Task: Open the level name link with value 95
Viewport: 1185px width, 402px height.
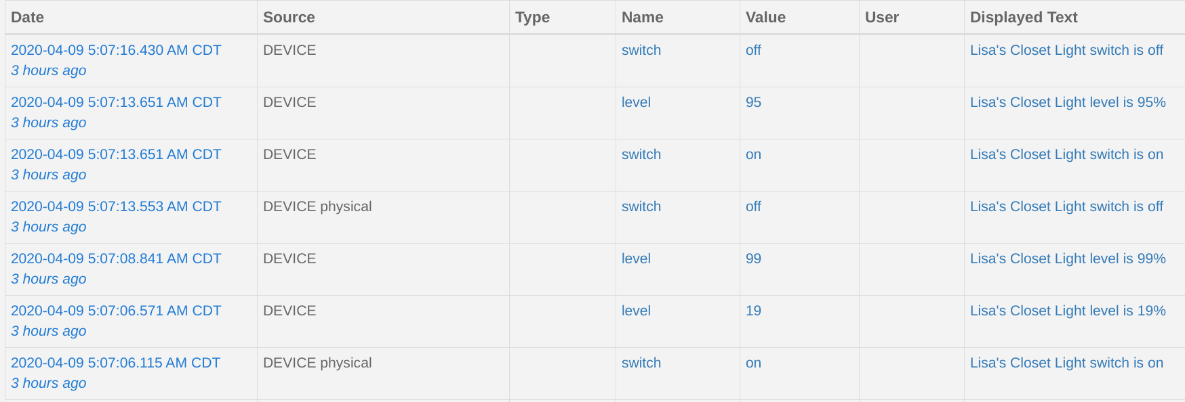Action: point(636,102)
